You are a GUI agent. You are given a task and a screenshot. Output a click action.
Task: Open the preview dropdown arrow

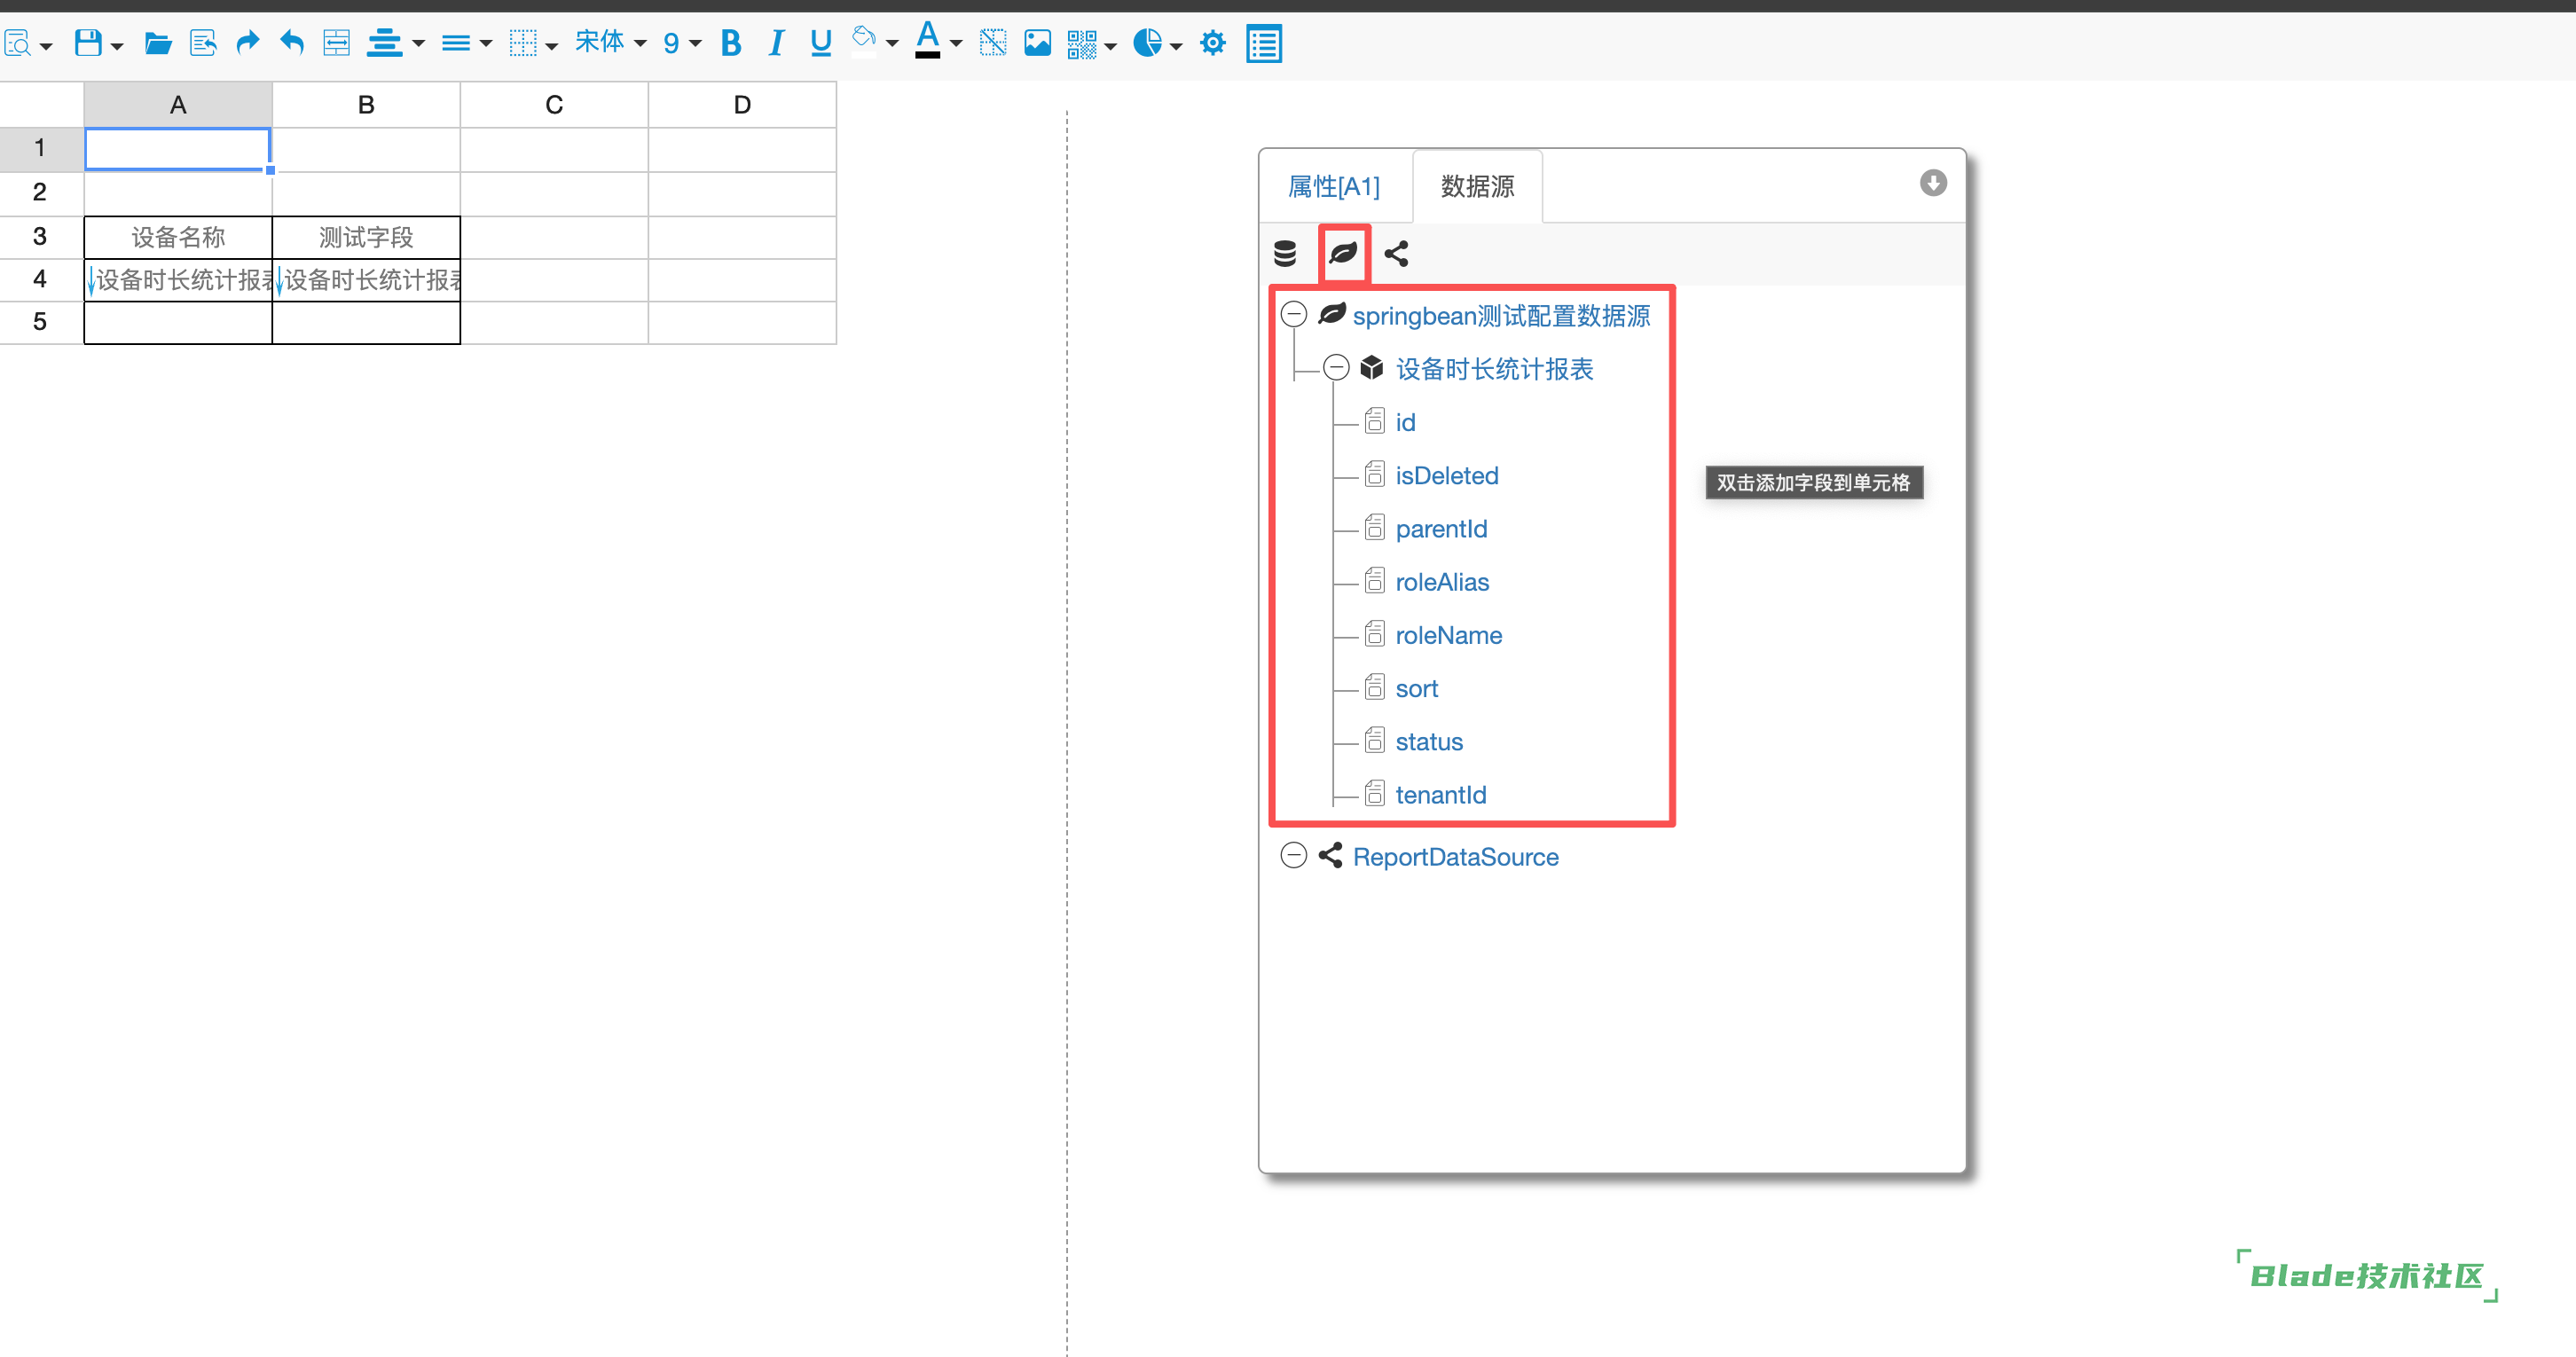point(46,46)
